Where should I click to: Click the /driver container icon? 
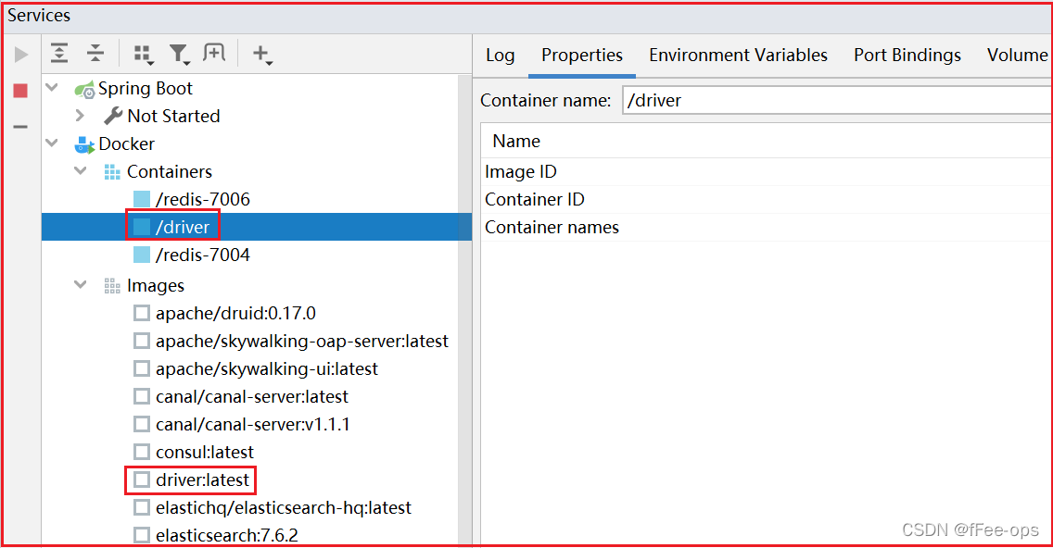coord(142,227)
